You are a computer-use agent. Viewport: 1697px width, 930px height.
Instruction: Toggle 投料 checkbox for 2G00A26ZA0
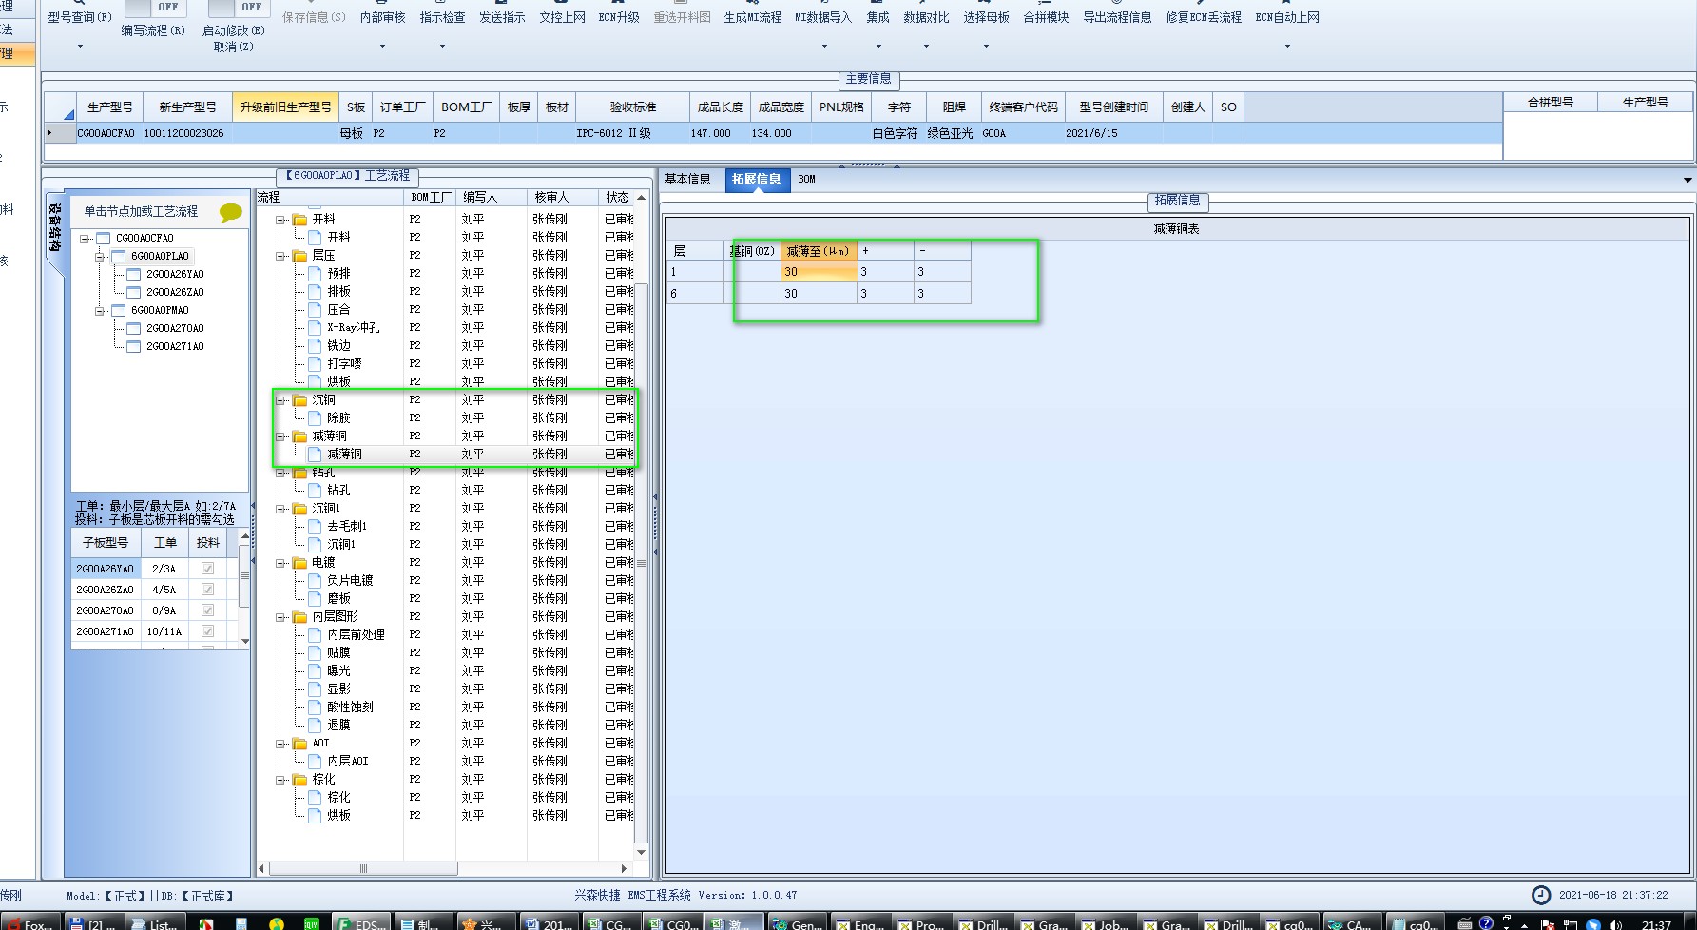(x=207, y=590)
